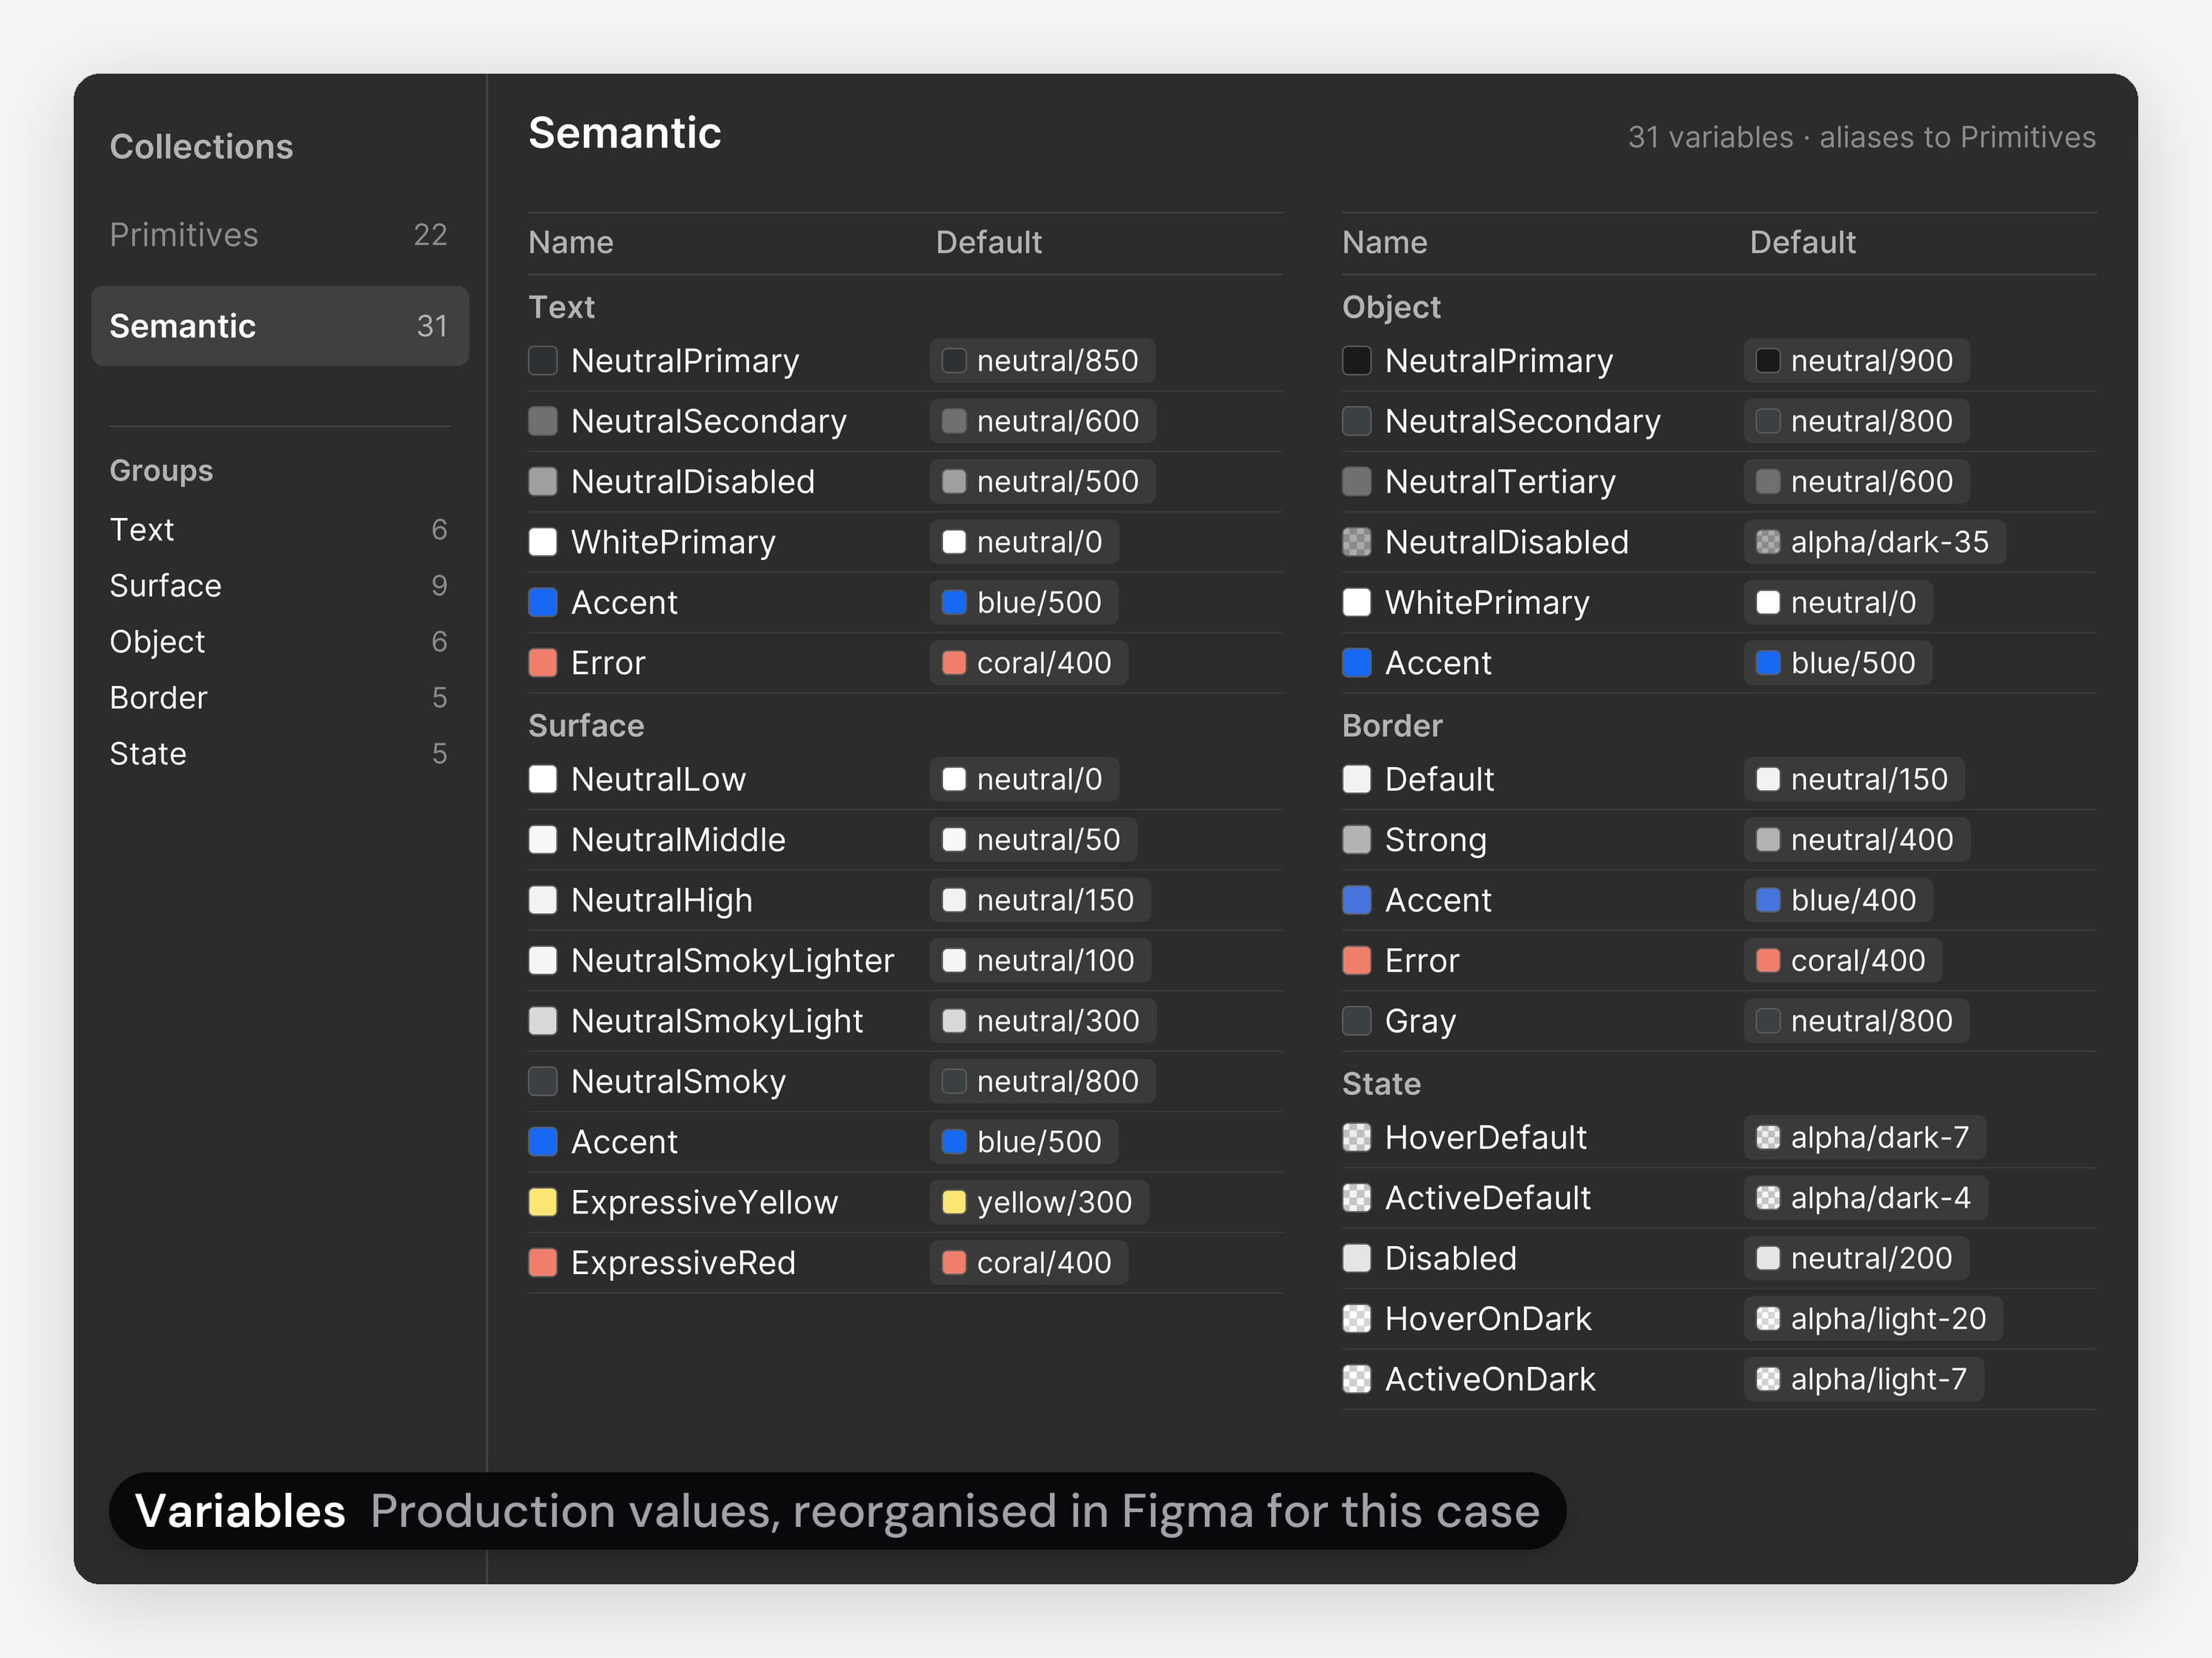
Task: Click the Object group heading in the table
Action: click(x=1391, y=307)
